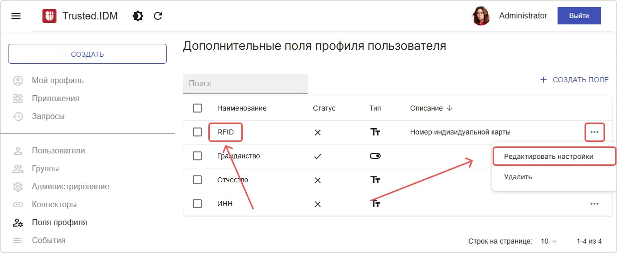Viewport: 617px width, 253px height.
Task: Click the Коннекторы link icon in sidebar
Action: click(x=18, y=205)
